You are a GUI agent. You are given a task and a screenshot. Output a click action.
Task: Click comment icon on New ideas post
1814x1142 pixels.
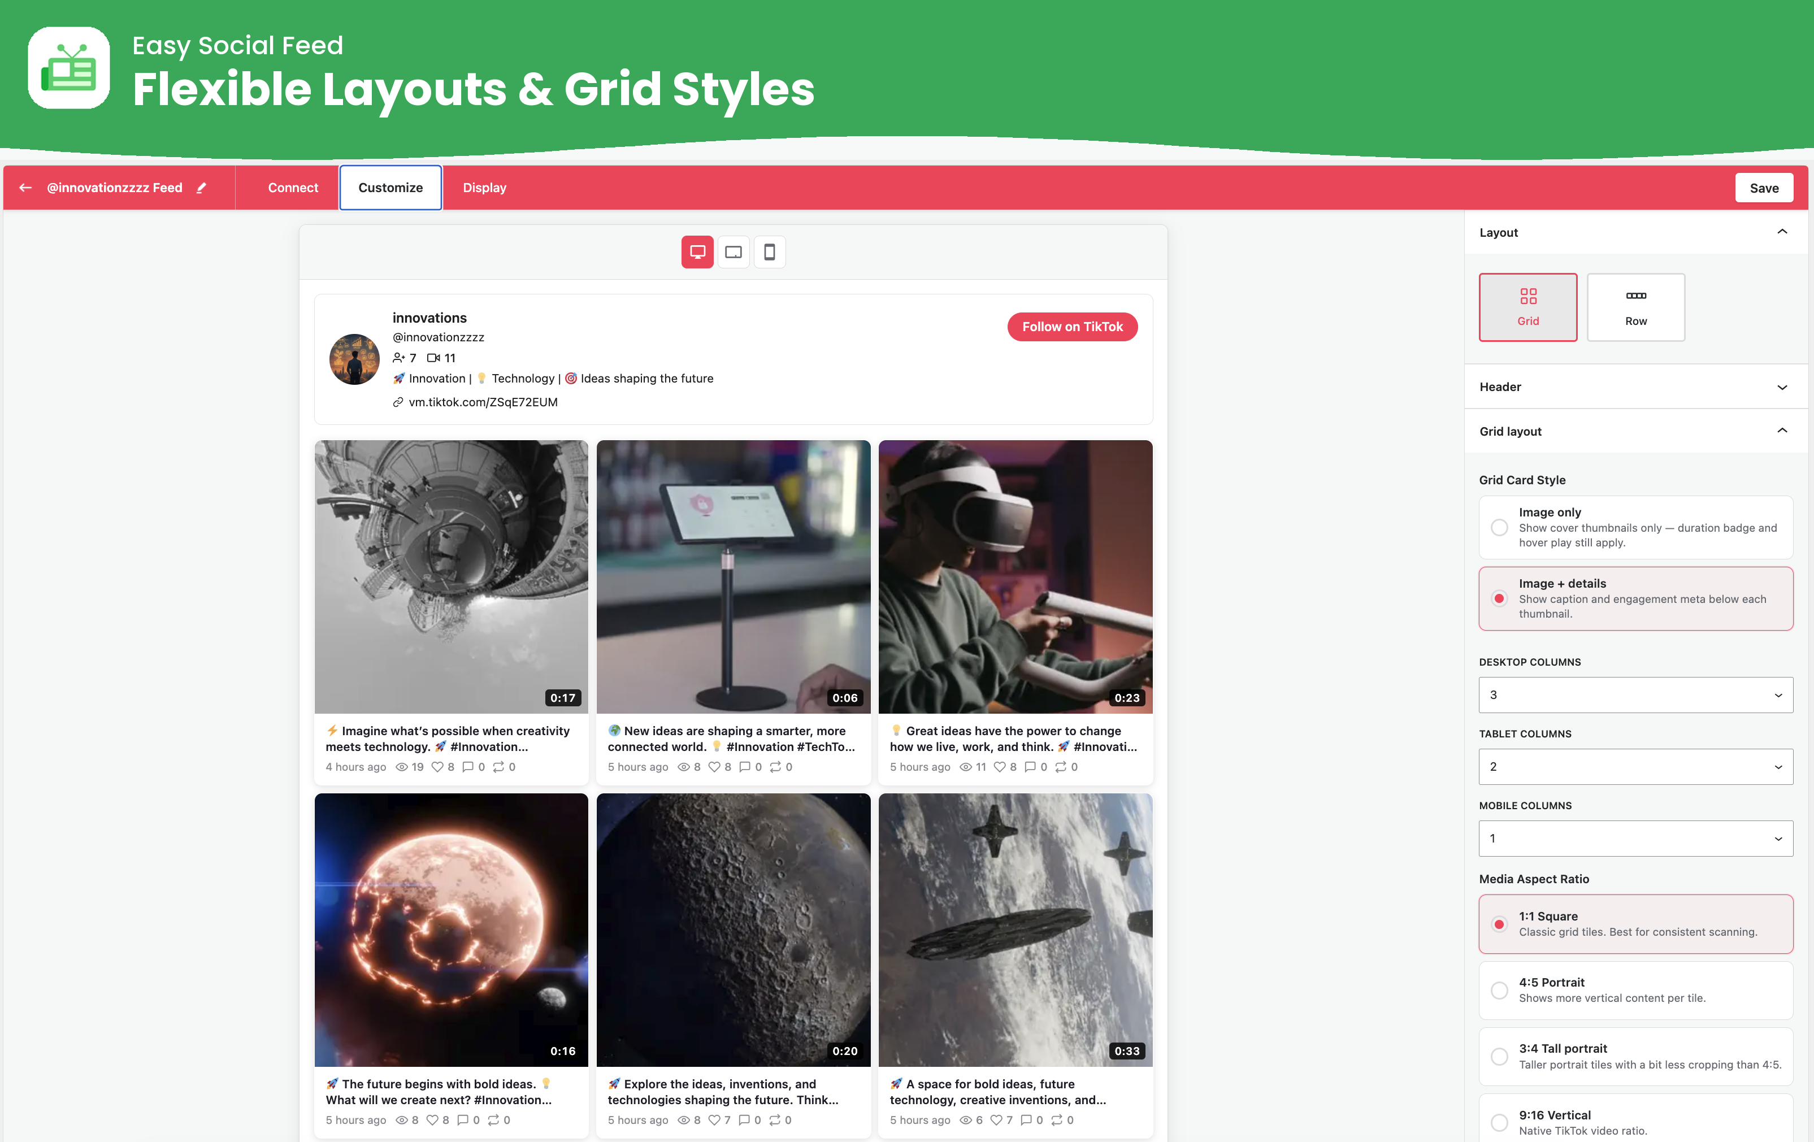click(x=745, y=767)
